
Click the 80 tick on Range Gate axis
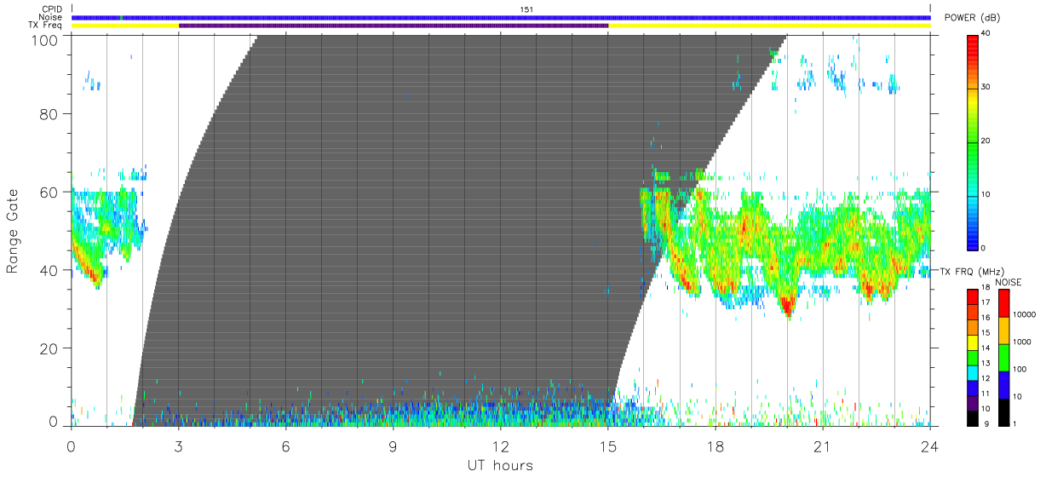click(x=49, y=113)
